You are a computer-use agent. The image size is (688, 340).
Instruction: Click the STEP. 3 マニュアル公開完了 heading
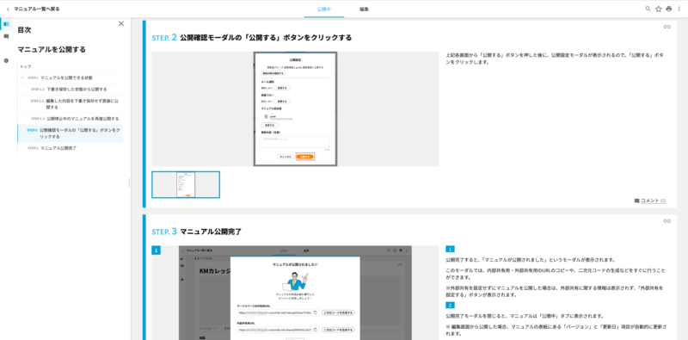tap(197, 232)
